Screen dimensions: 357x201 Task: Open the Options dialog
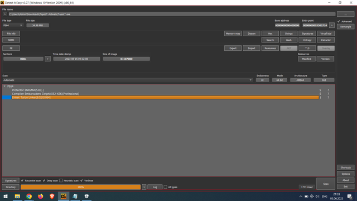346,174
